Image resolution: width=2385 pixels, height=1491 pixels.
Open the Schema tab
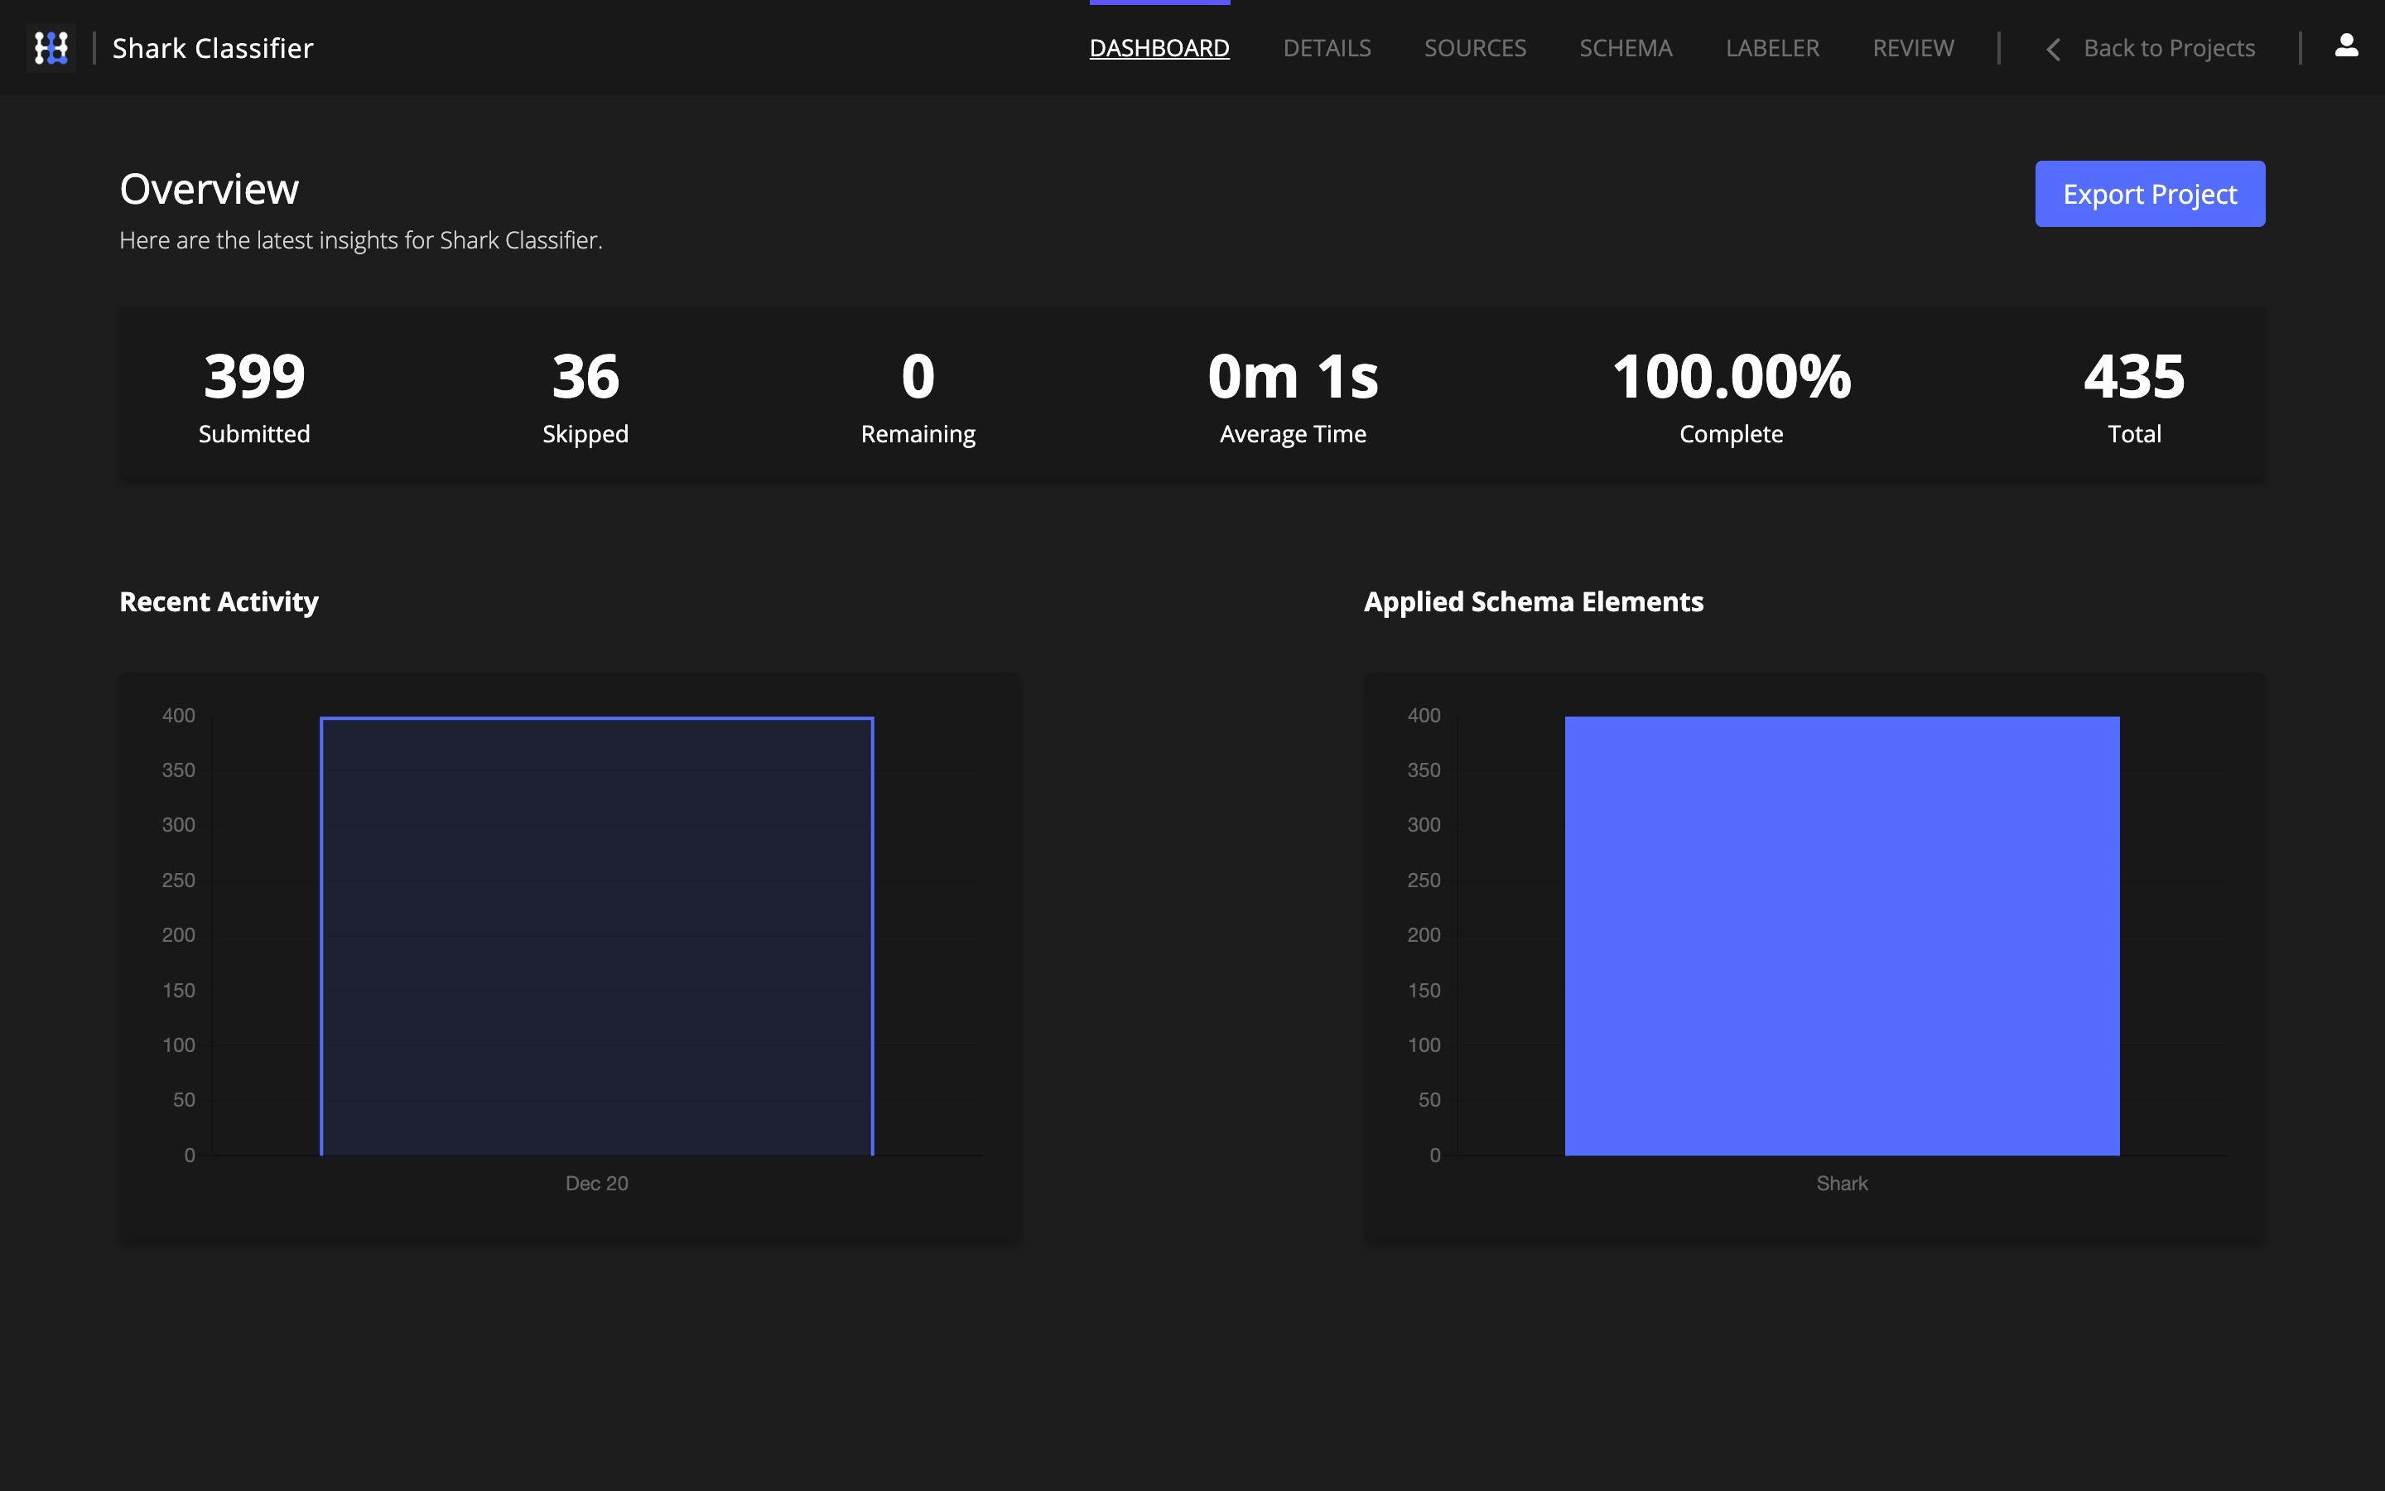1625,48
